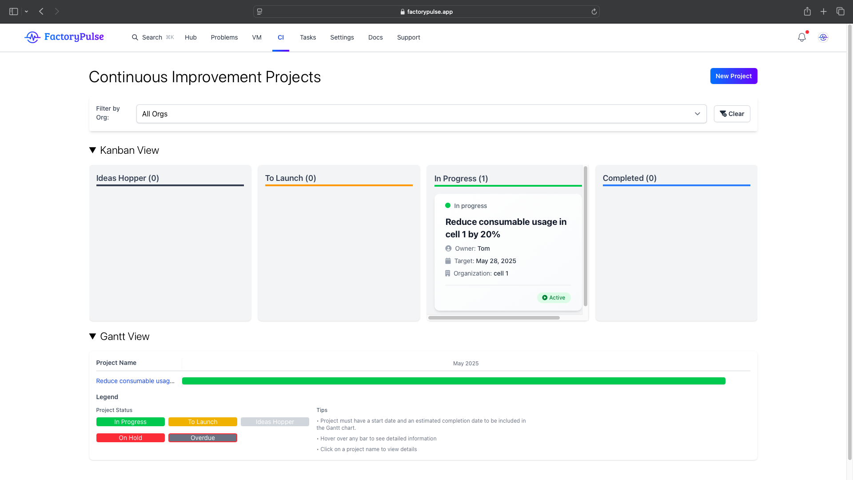Click the In Progress column horizontal scrollbar

click(x=494, y=318)
